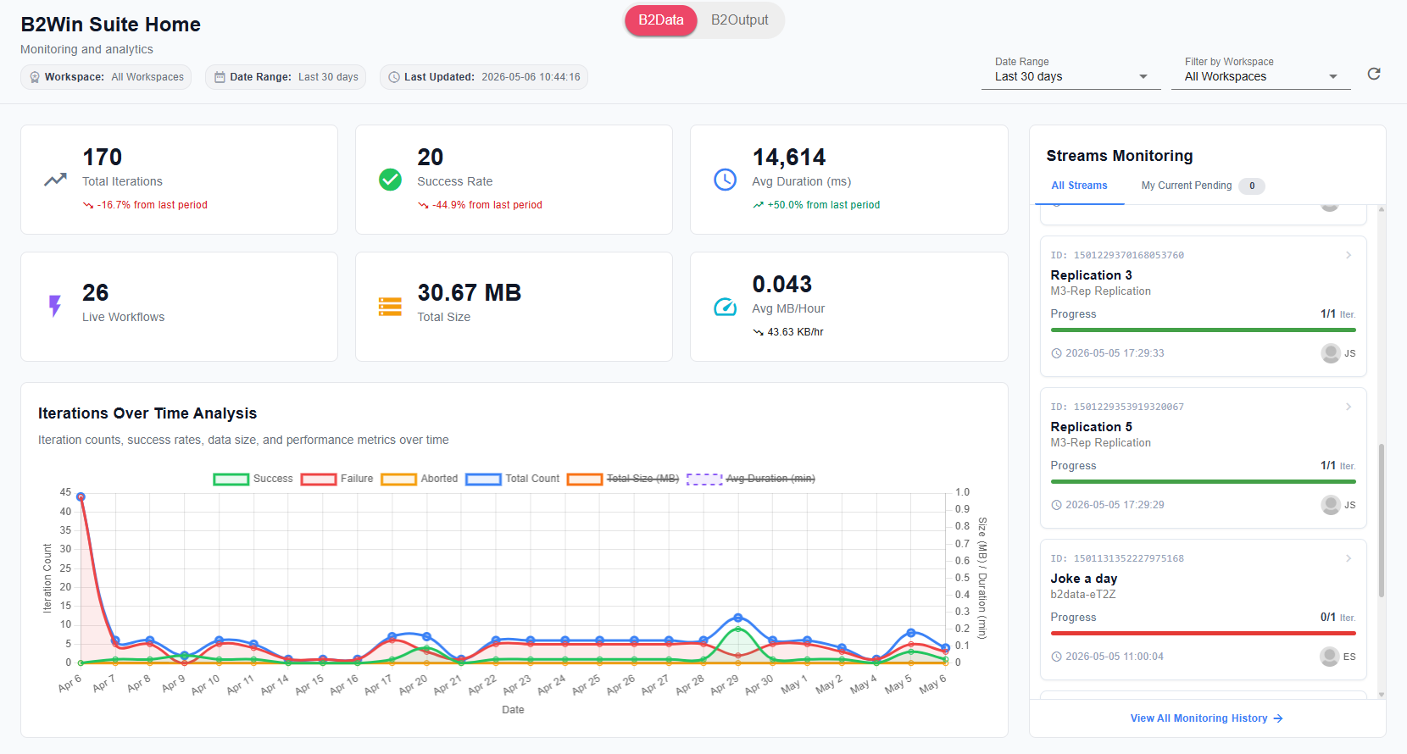
Task: Expand the Replication 5 stream chevron
Action: pos(1349,407)
